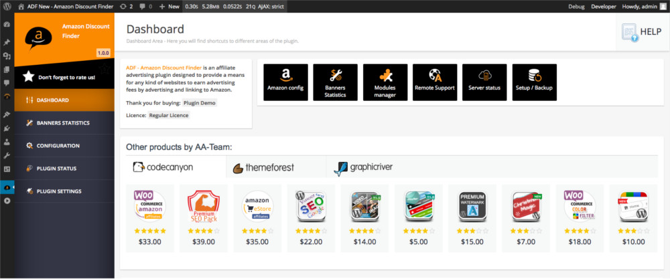Open Media library icon in sidebar
The image size is (670, 279).
pos(7,56)
